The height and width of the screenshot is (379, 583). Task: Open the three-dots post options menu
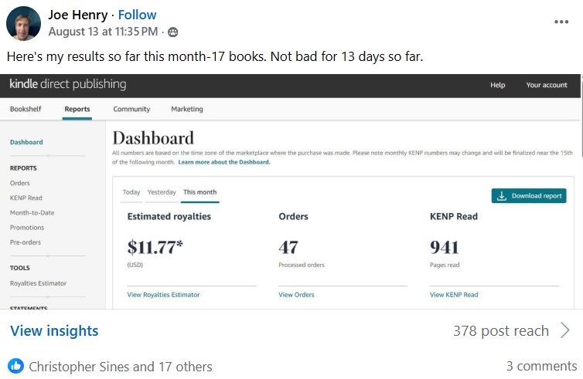pos(561,22)
